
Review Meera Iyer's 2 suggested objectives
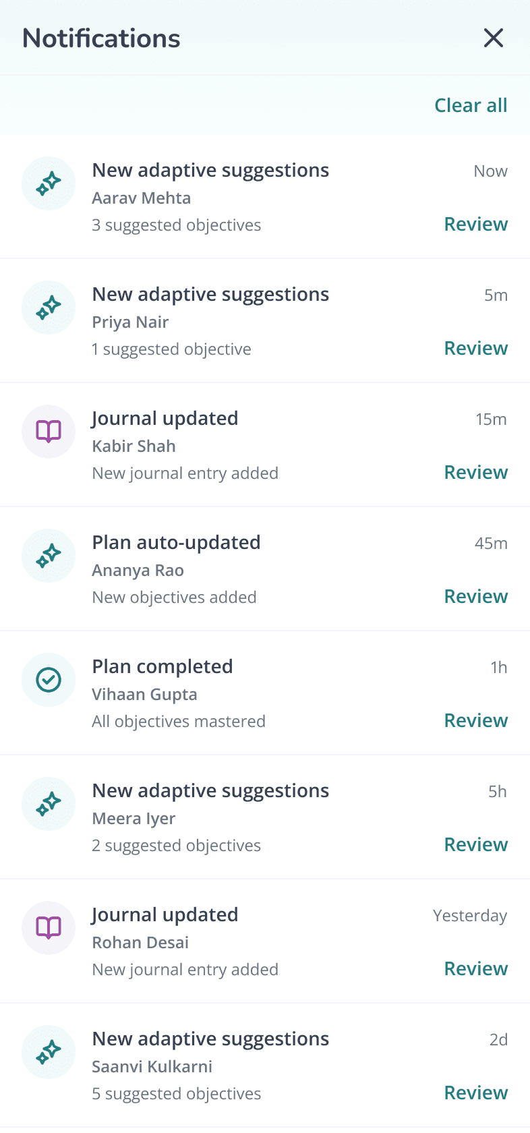475,844
